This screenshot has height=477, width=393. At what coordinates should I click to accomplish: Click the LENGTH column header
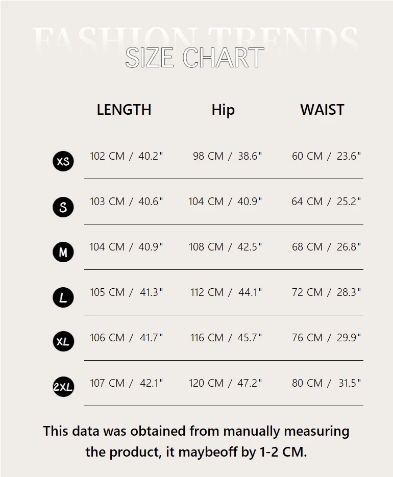(x=124, y=110)
